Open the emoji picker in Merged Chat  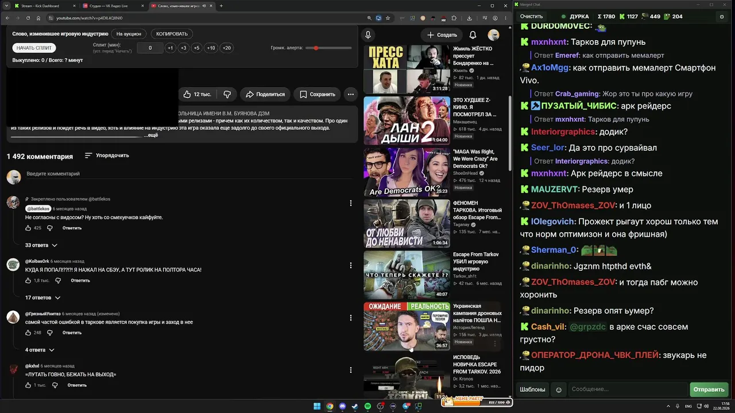click(559, 389)
